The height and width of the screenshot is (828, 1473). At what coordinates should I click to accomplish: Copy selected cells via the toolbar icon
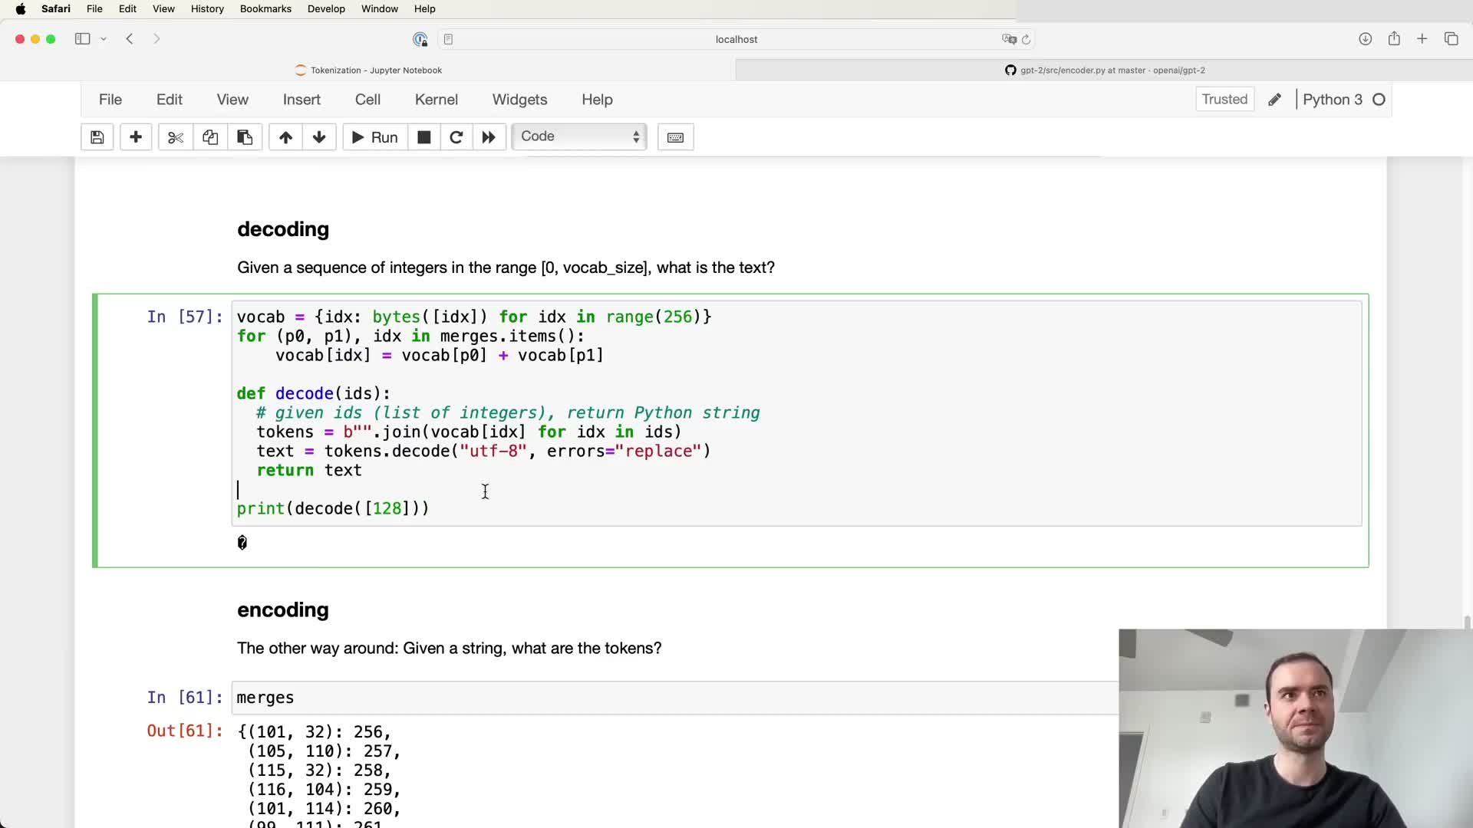210,137
